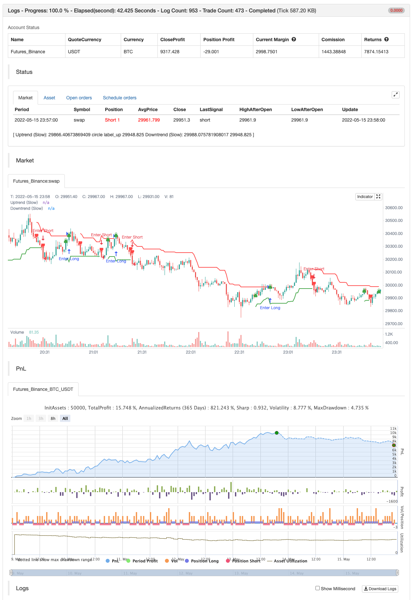412x600 pixels.
Task: Switch to the Asset tab
Action: (49, 98)
